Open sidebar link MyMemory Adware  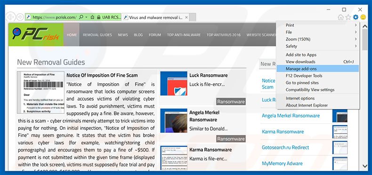click(282, 163)
